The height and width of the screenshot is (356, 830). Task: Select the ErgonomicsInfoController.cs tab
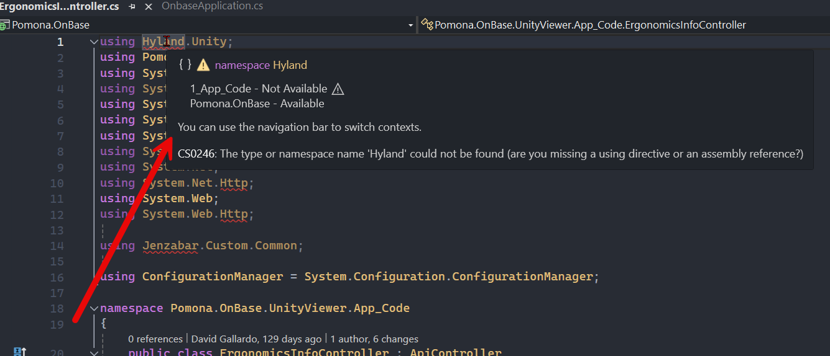click(x=60, y=6)
